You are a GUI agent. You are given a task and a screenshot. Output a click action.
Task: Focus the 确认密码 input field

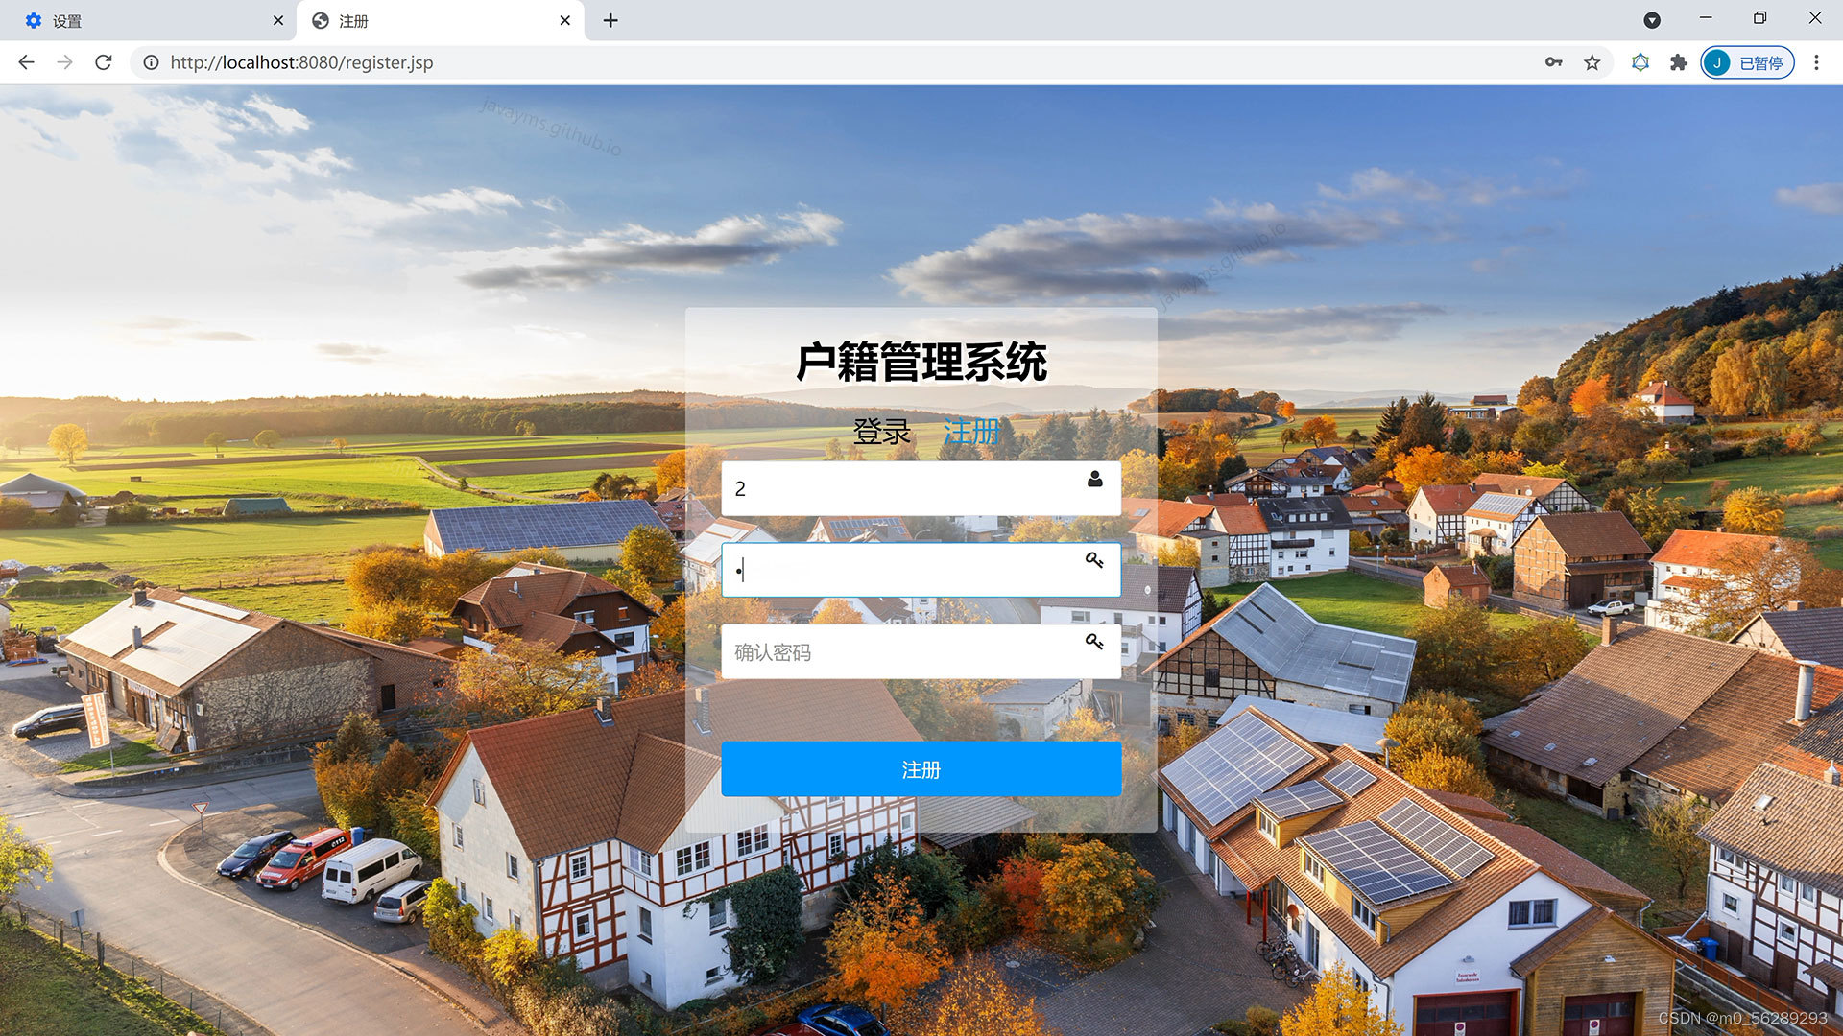902,652
